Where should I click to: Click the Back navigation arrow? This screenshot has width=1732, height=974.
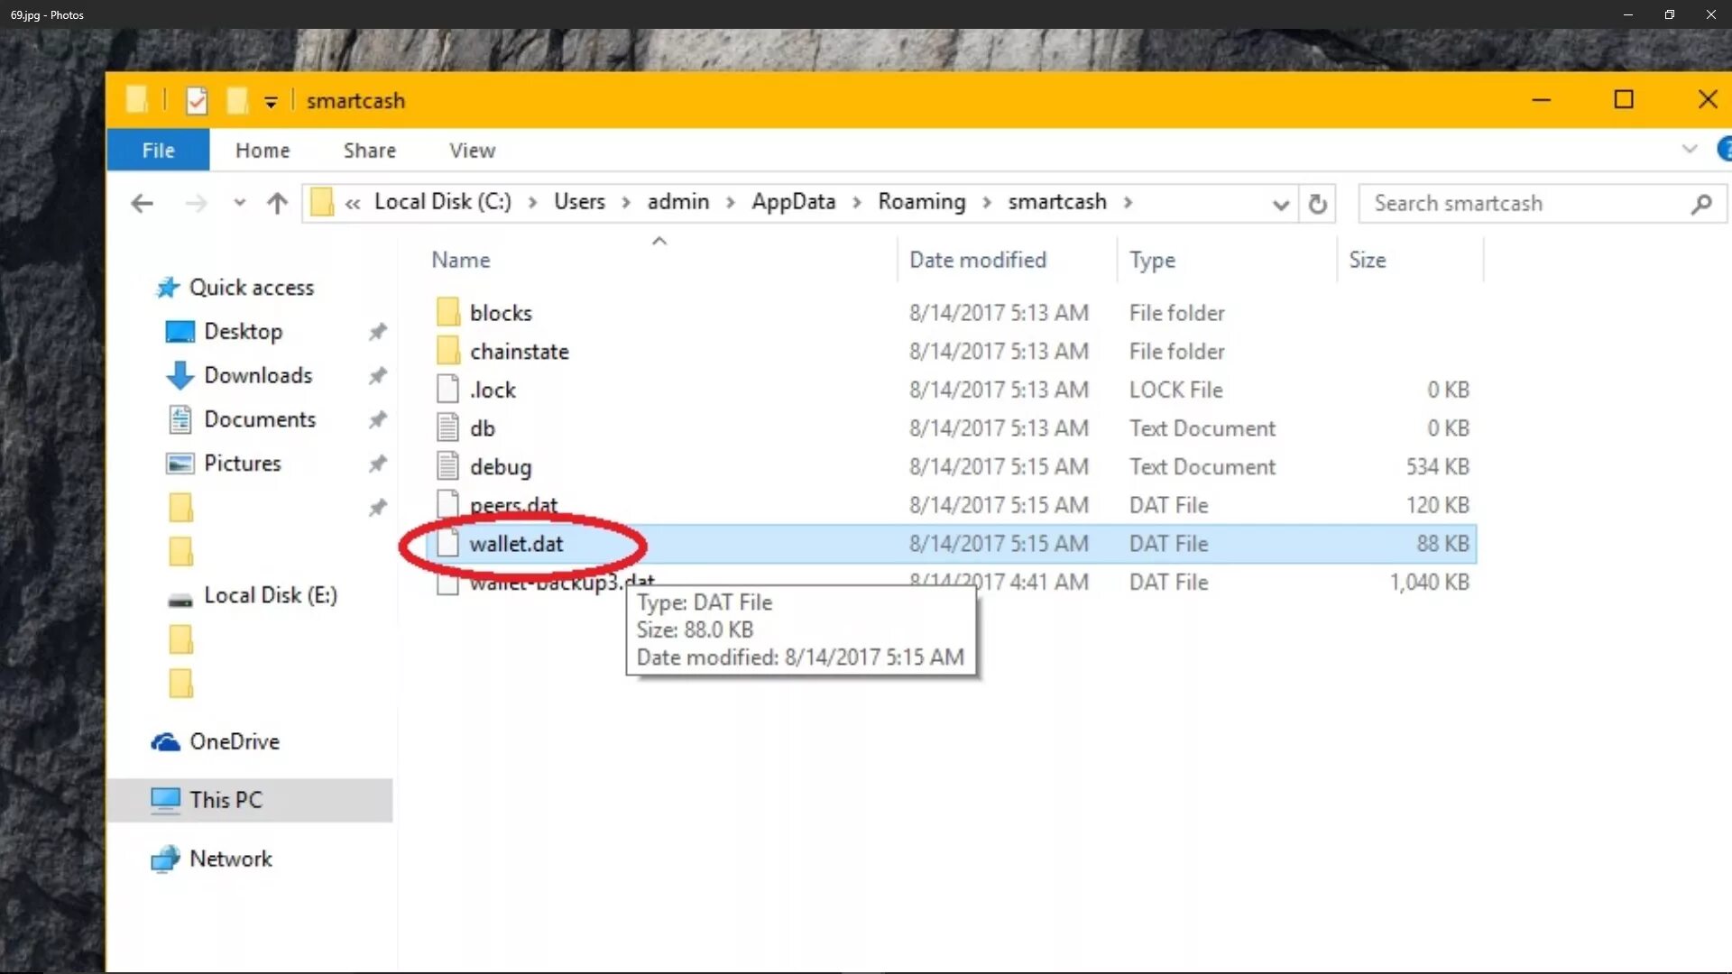tap(142, 203)
